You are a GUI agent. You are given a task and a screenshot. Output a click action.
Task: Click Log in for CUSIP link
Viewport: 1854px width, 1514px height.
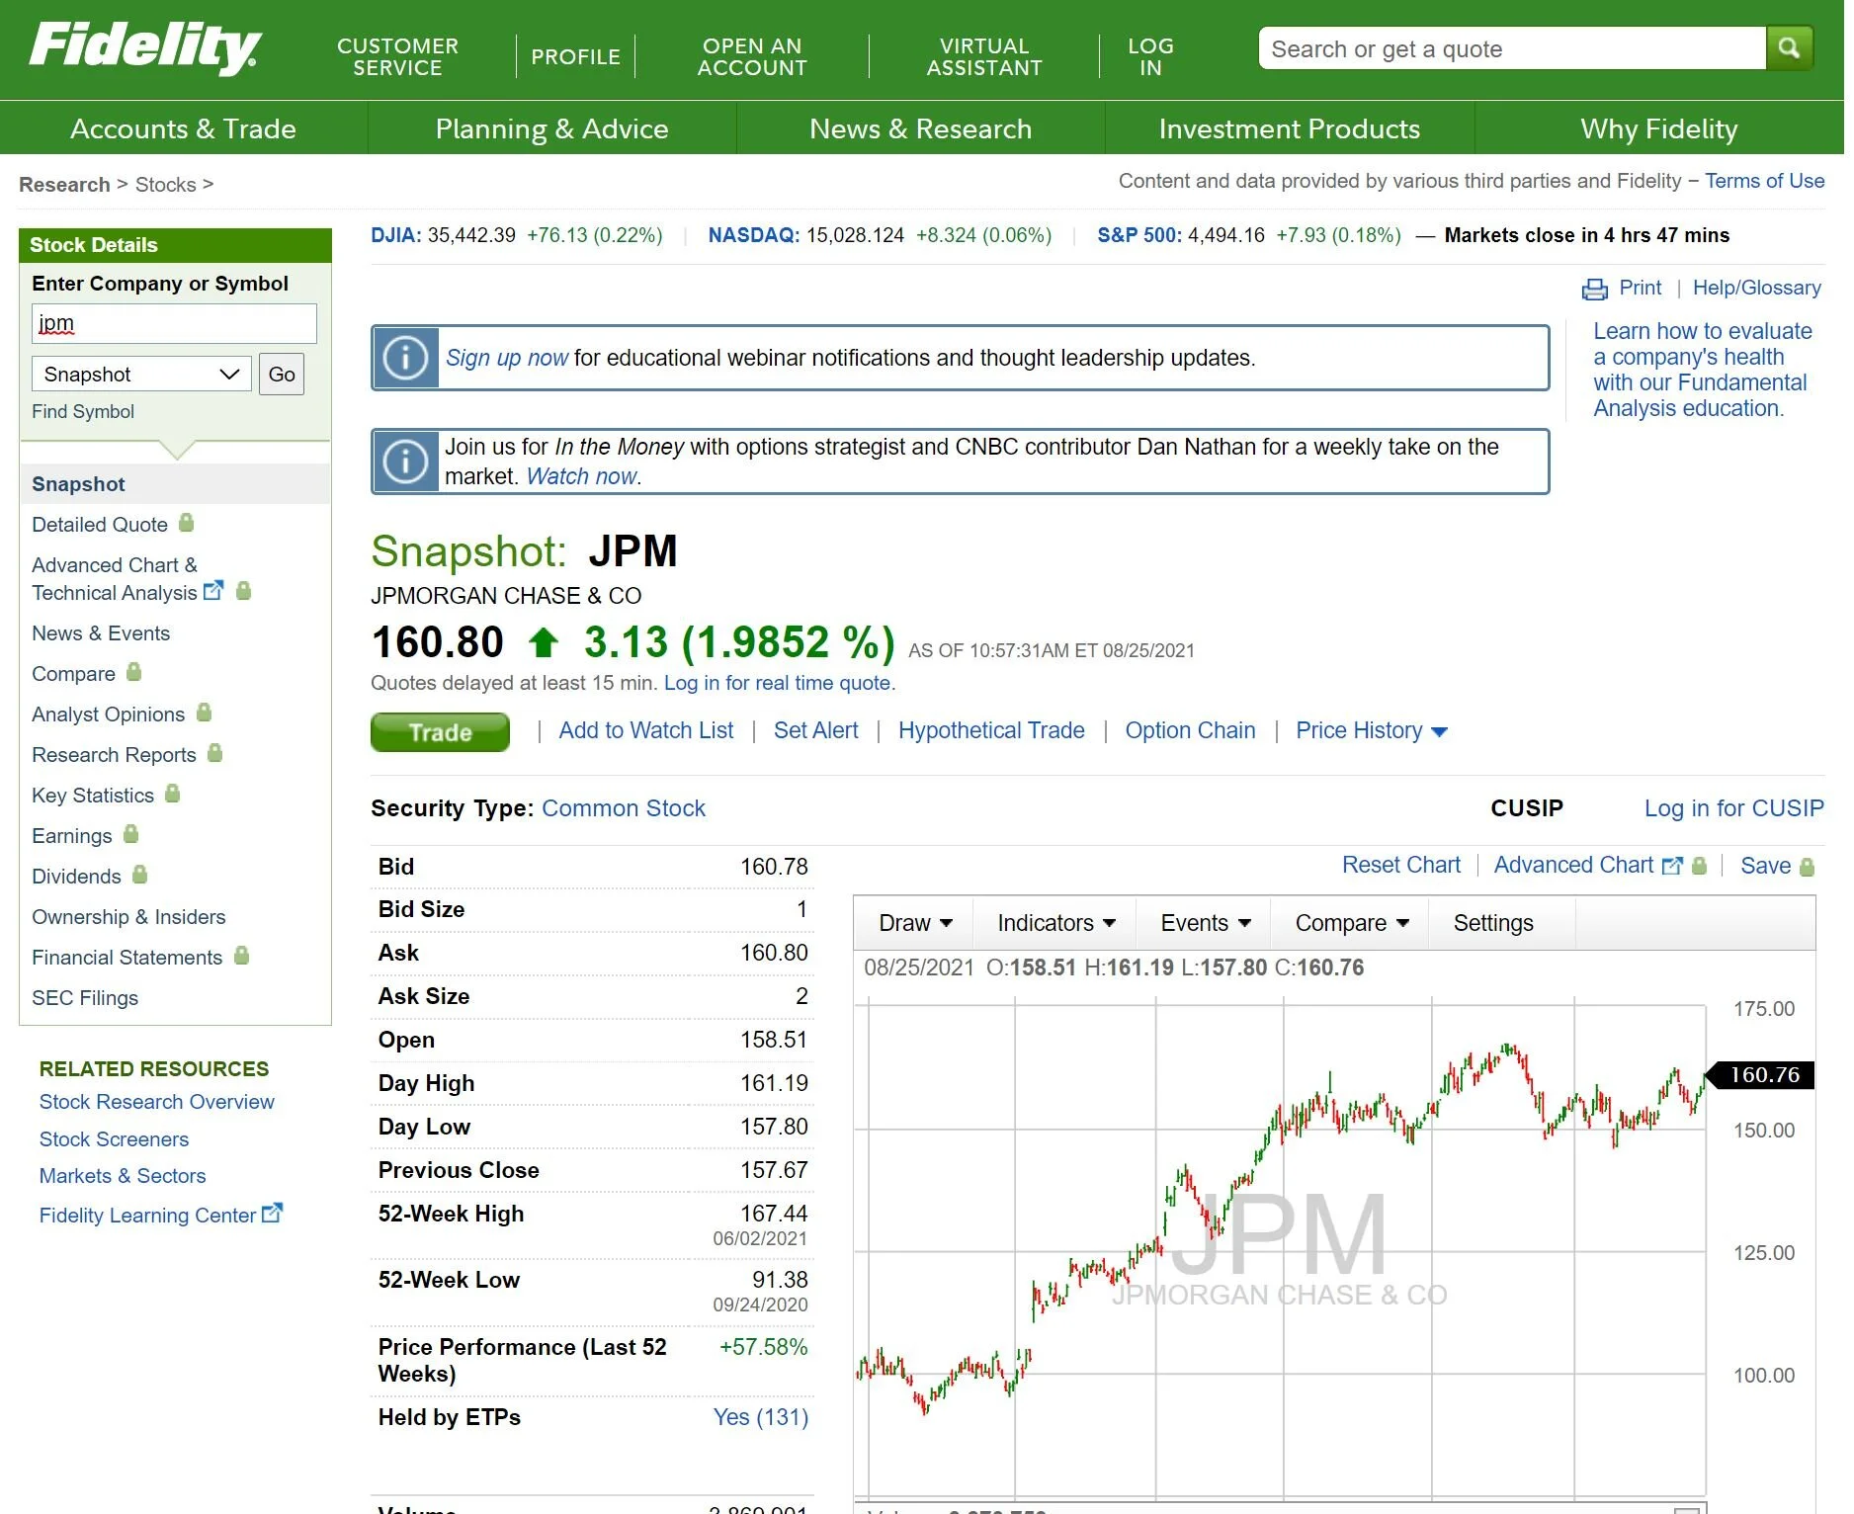tap(1733, 808)
